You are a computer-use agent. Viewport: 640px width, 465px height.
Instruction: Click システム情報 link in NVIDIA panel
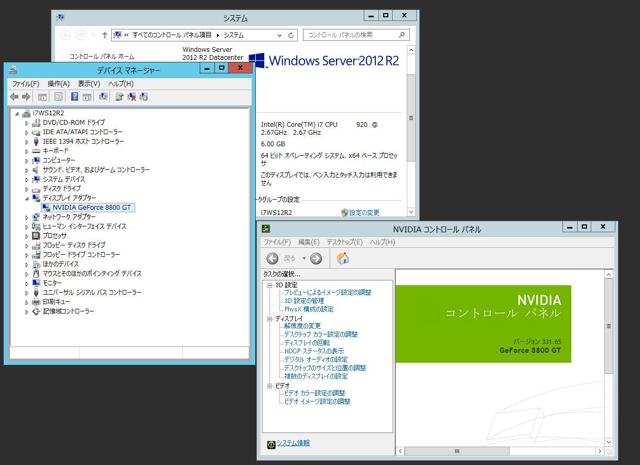pyautogui.click(x=293, y=444)
